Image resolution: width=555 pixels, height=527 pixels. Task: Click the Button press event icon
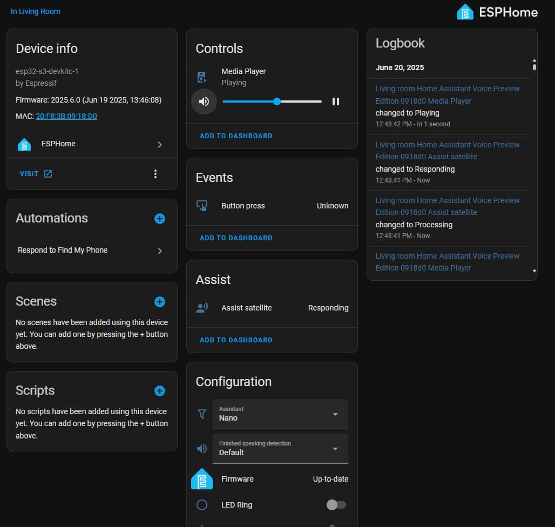pyautogui.click(x=202, y=206)
